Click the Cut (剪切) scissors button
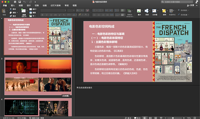Viewport: 200px width, 119px height. (x=13, y=9)
